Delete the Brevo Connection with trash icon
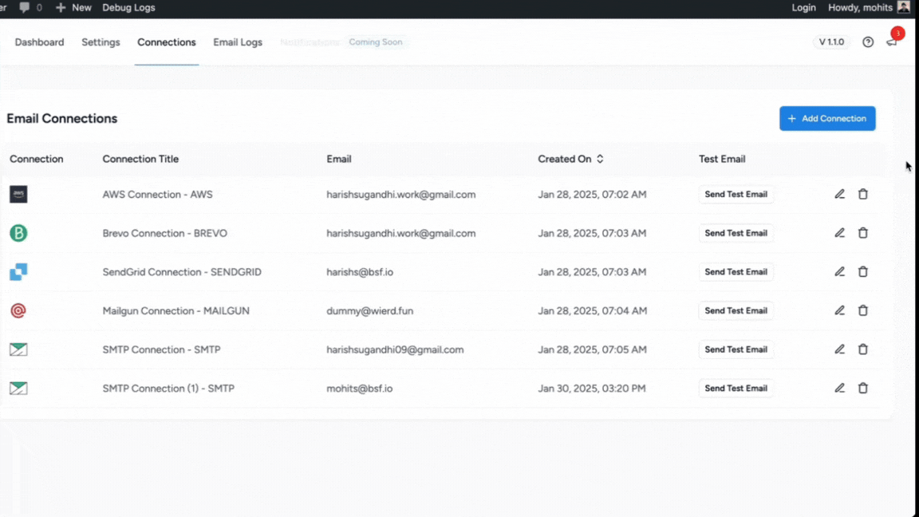Image resolution: width=919 pixels, height=517 pixels. point(862,233)
